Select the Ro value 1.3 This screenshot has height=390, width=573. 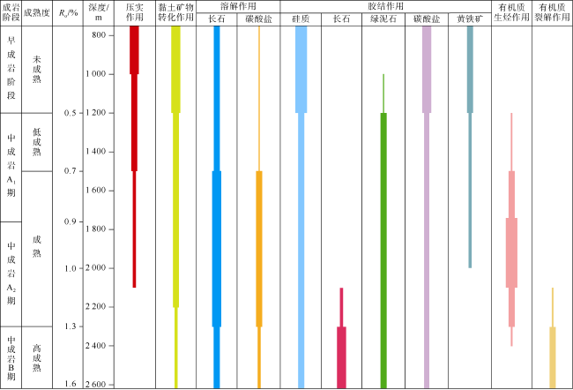pyautogui.click(x=71, y=326)
